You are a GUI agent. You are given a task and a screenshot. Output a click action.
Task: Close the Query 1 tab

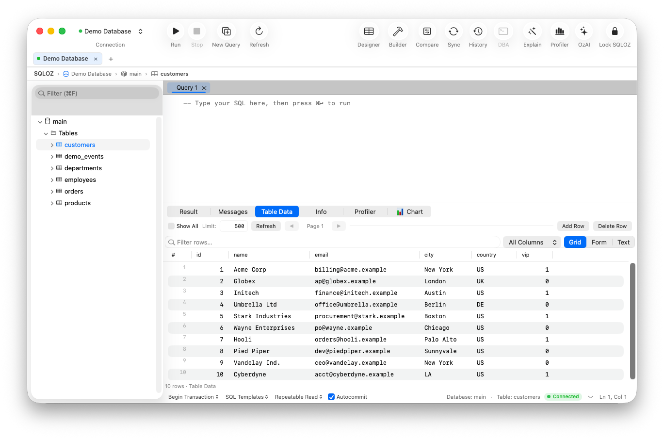(x=204, y=88)
